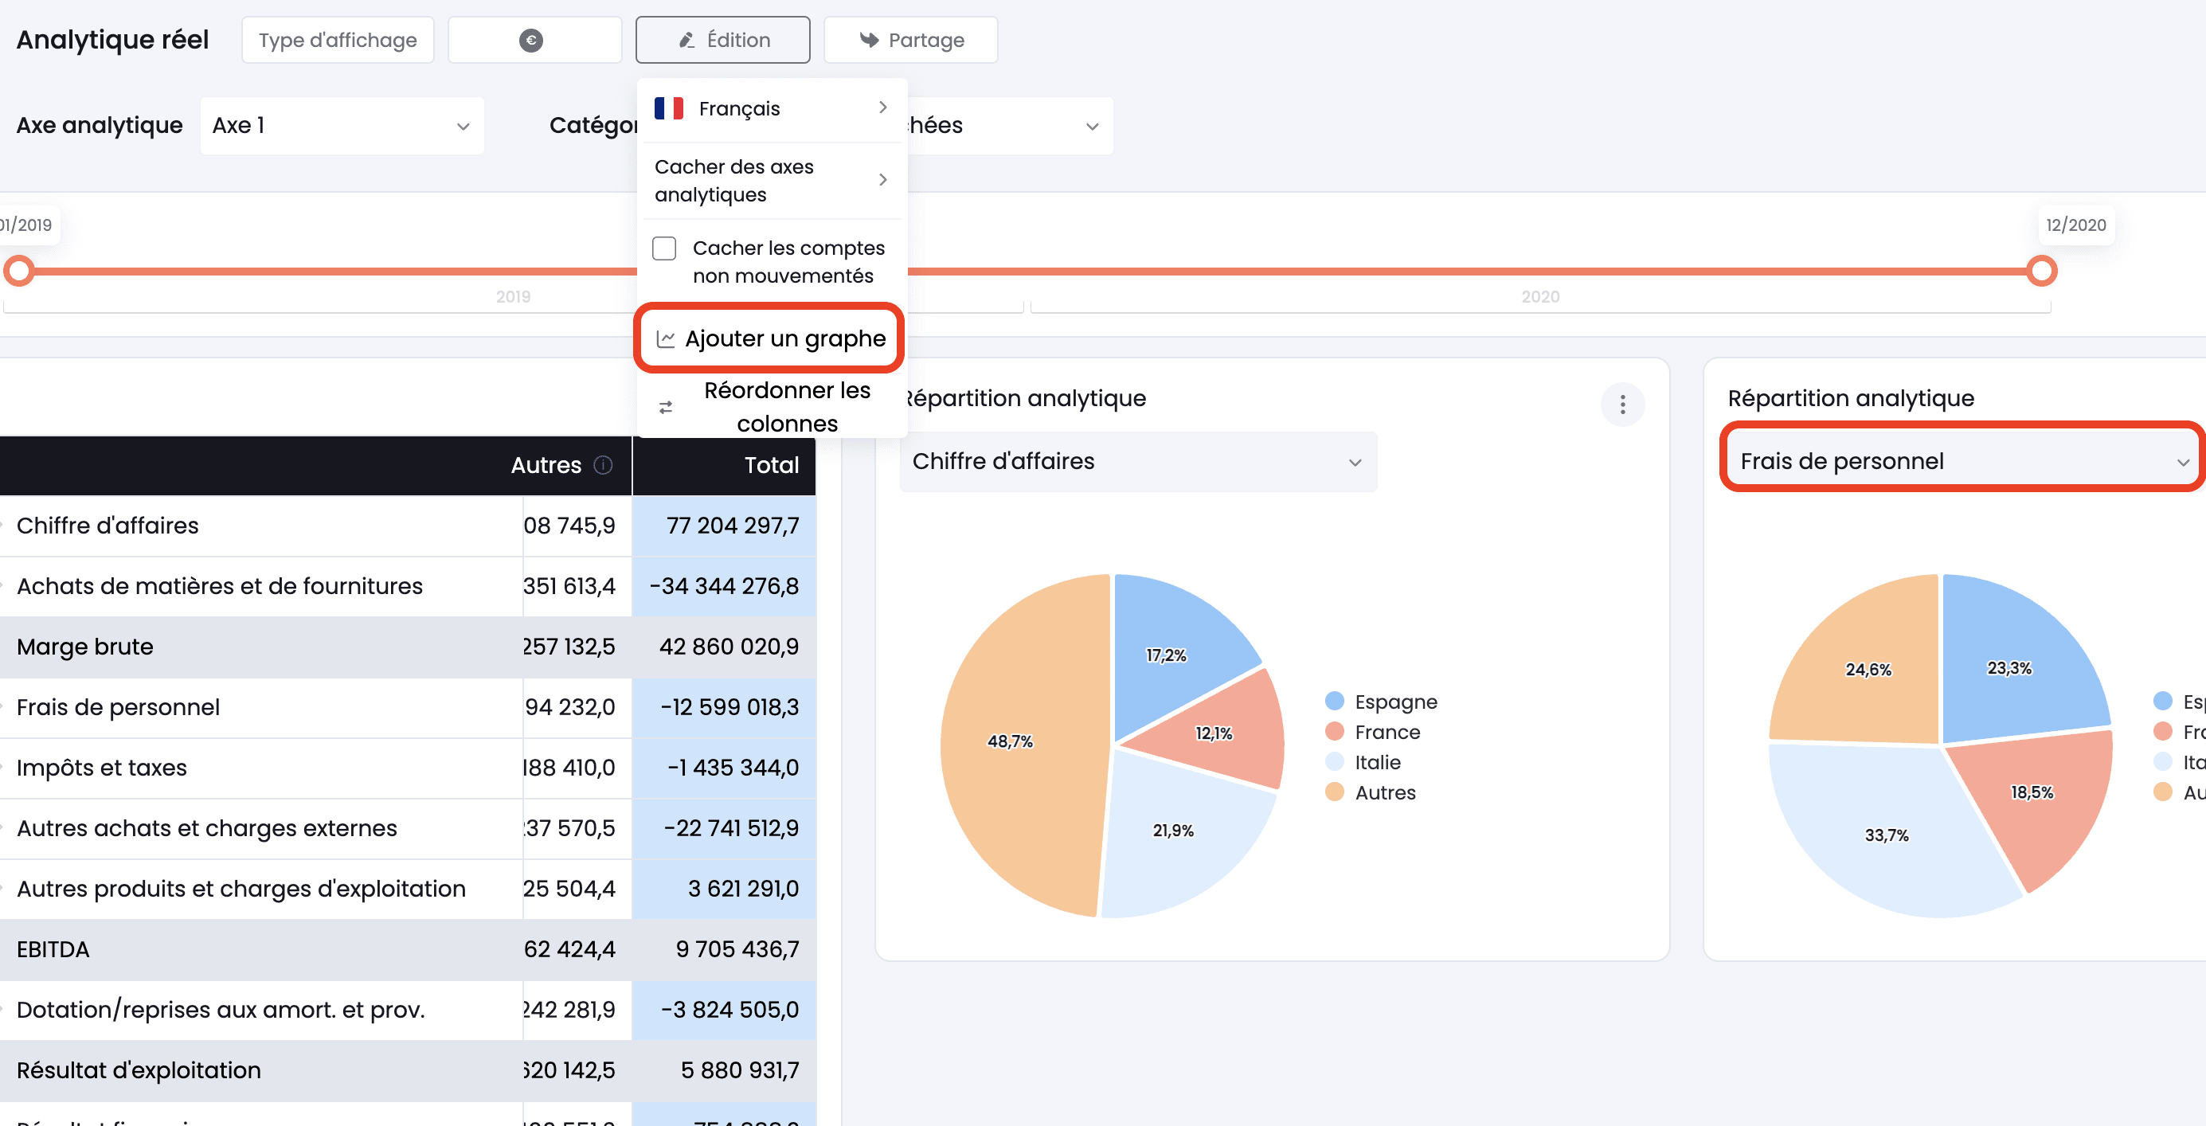
Task: Select Ajouter un graphe menu entry
Action: [x=770, y=339]
